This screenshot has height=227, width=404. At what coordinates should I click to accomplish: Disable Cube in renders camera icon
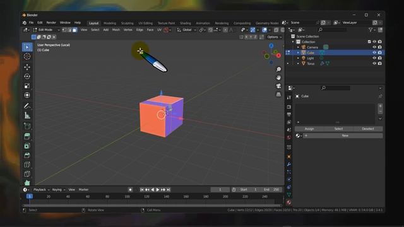tap(380, 52)
